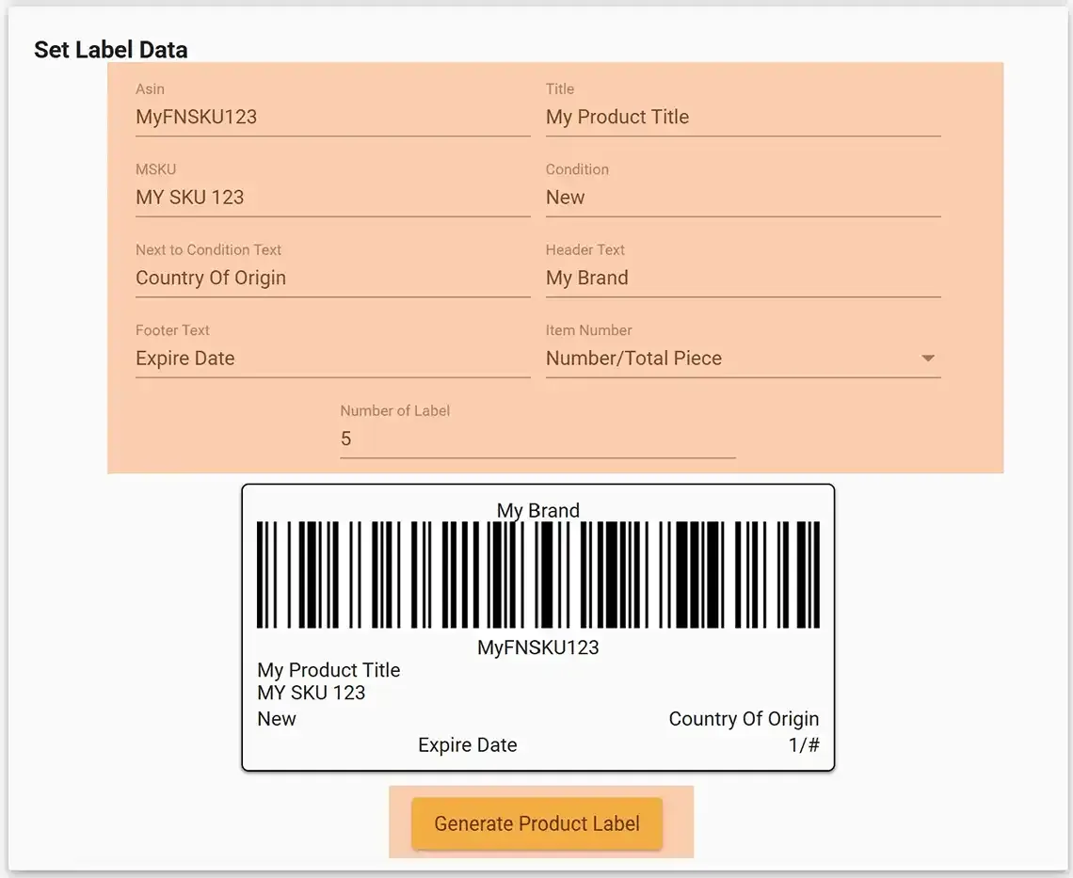Click '1/#' item number on label preview
Screen dimensions: 1073x878
[x=804, y=745]
